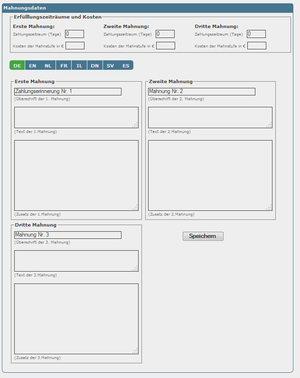Click Dritte Mahnung Kosten der Mahnstufe field
Screen dimensions: 300x378
point(257,46)
